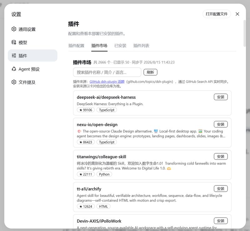Click the open-design description text
The image size is (250, 231).
pos(151,134)
